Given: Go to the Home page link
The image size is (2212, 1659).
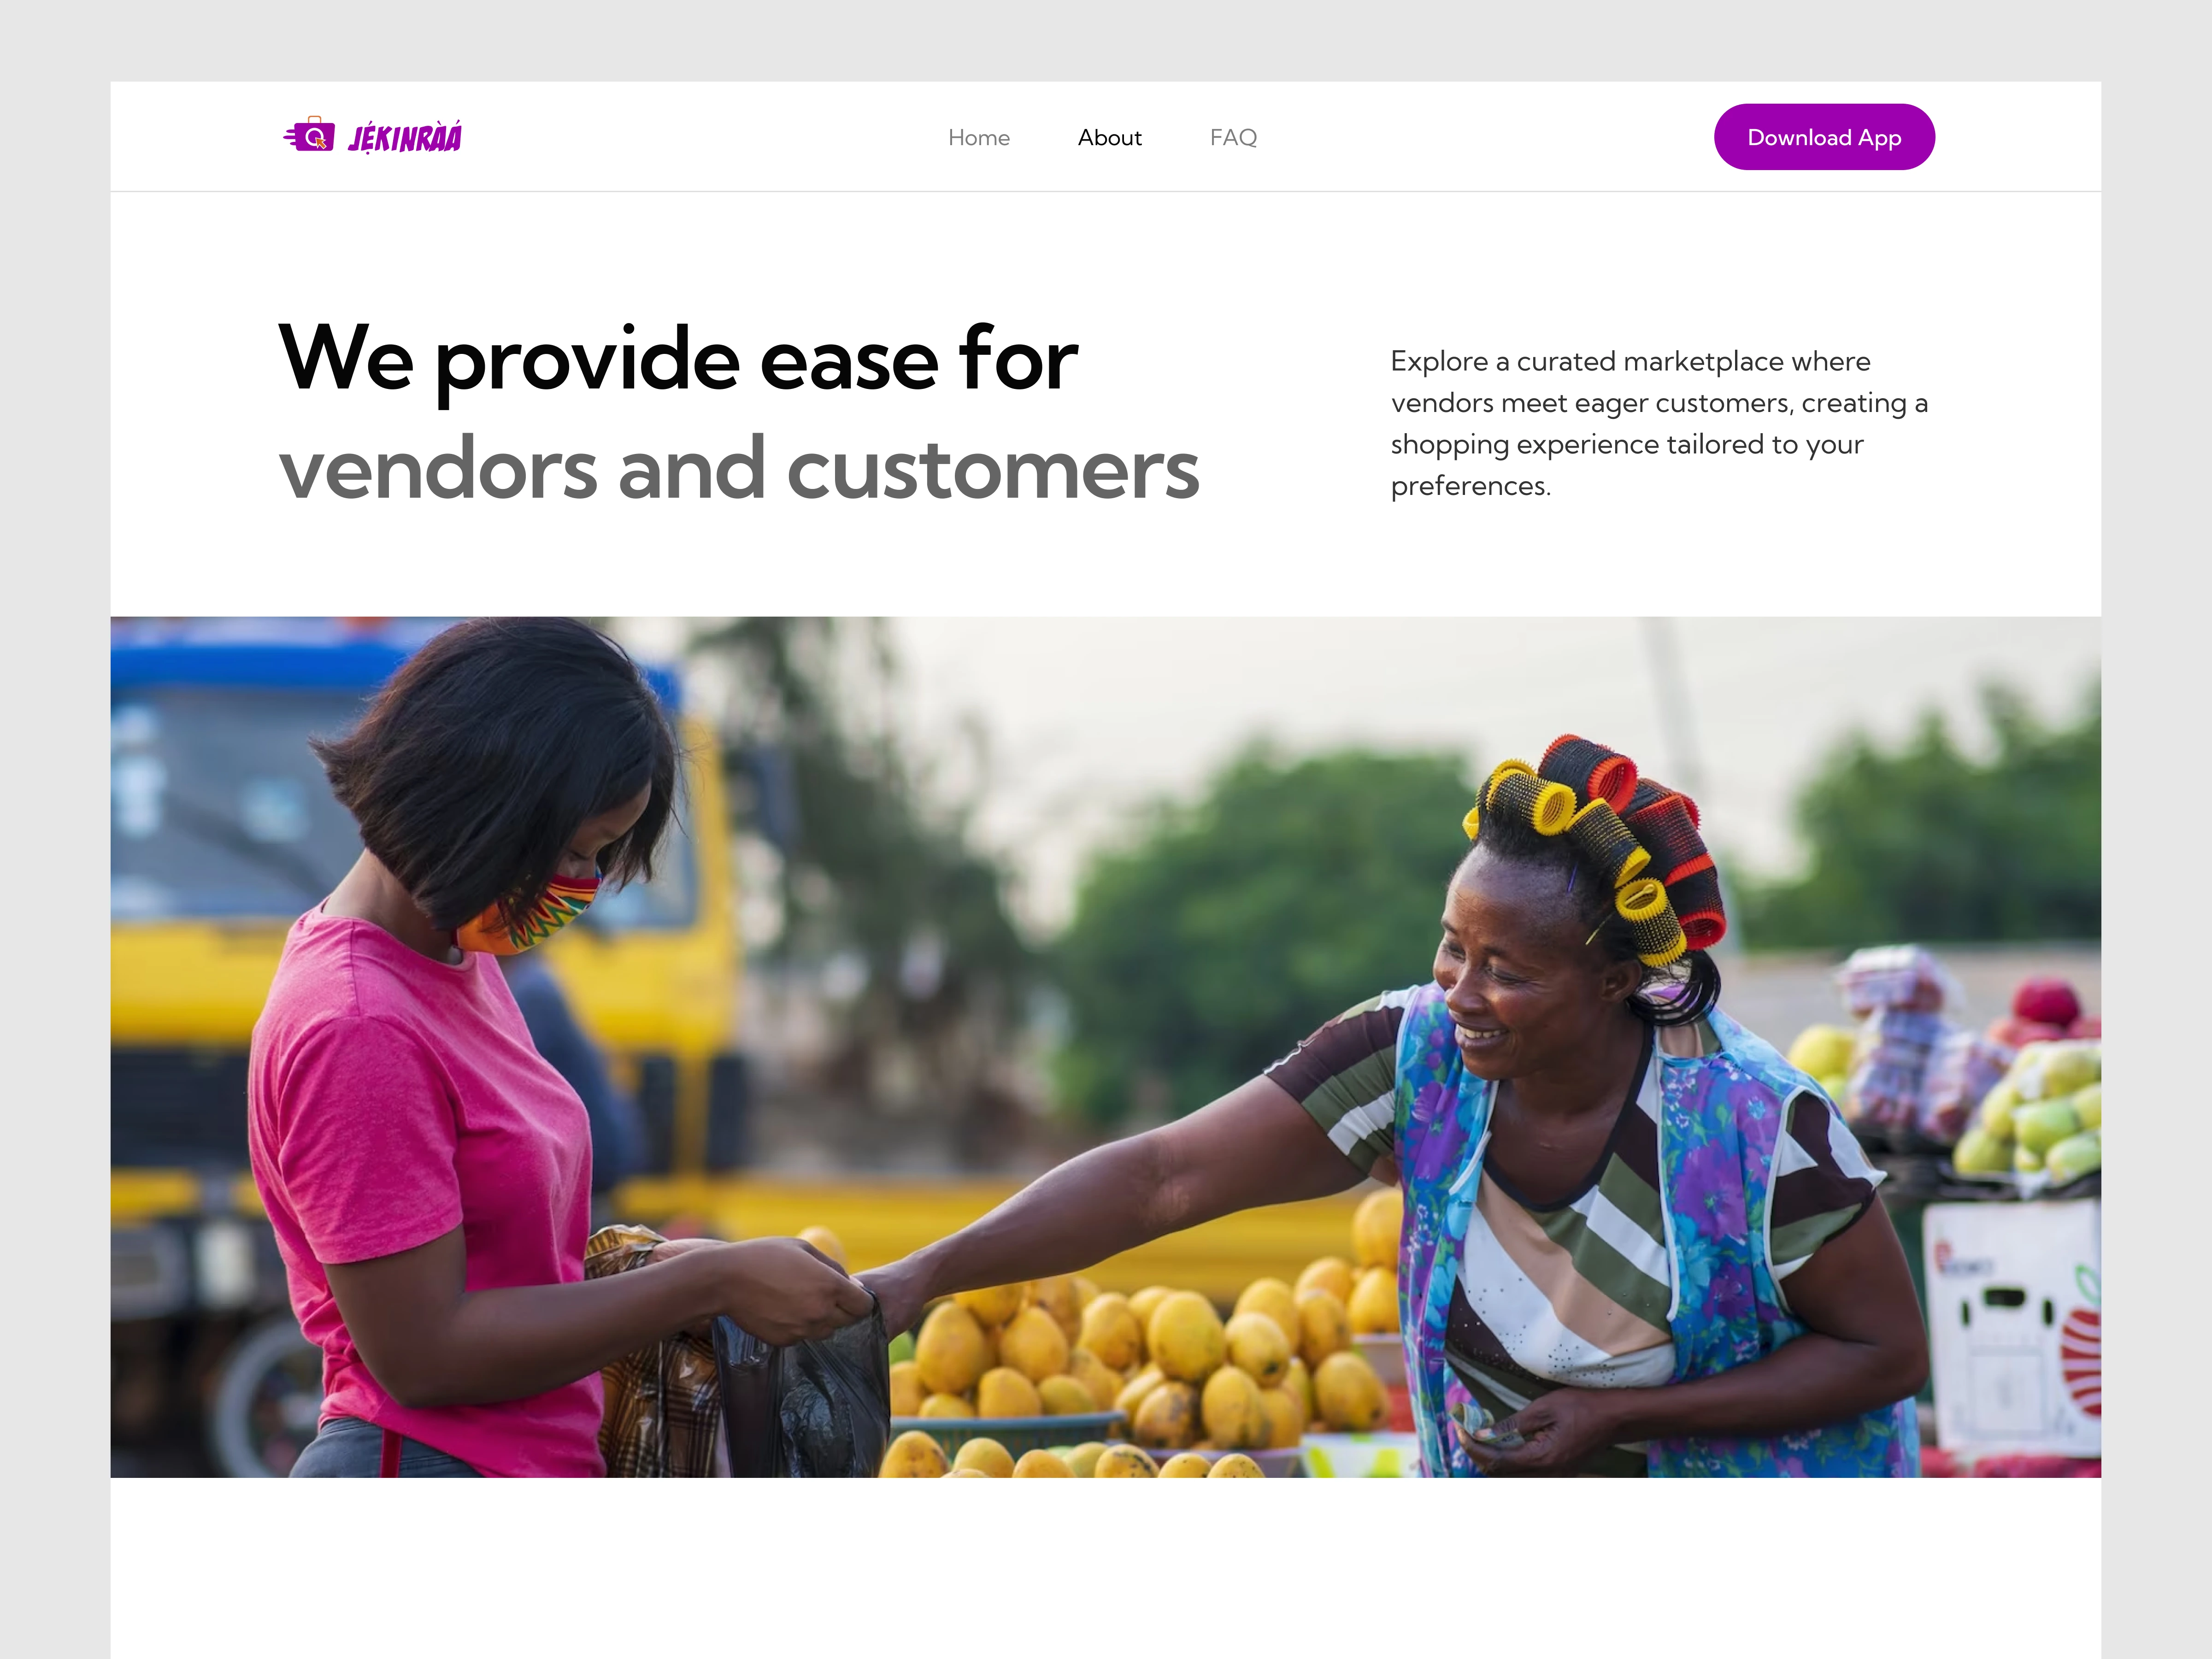Looking at the screenshot, I should (x=978, y=137).
